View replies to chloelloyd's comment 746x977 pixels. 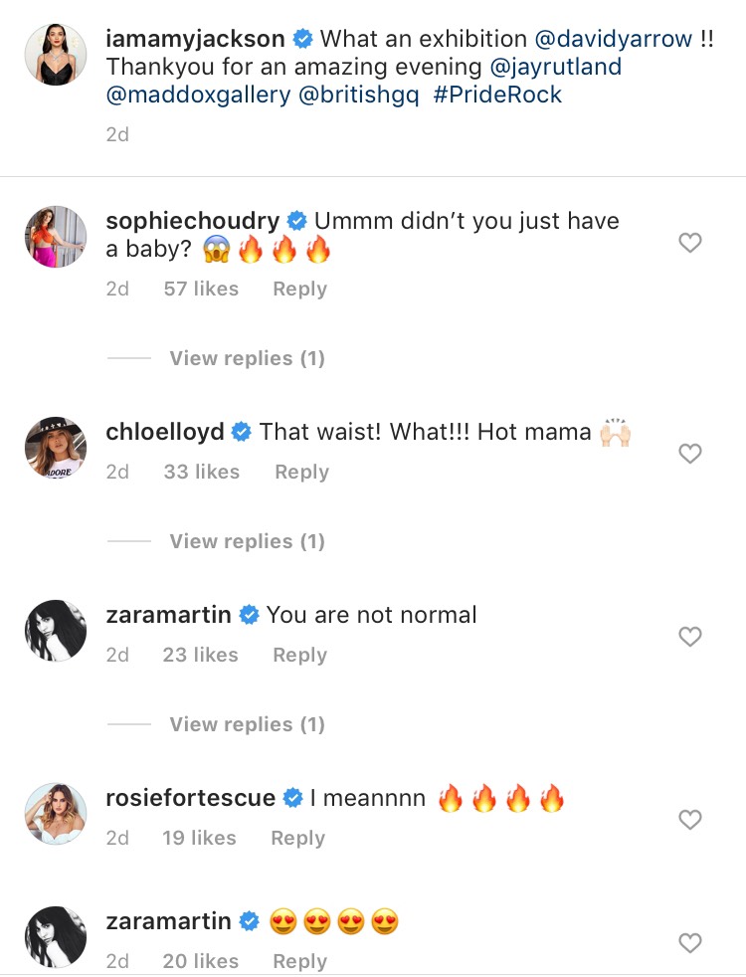point(246,540)
